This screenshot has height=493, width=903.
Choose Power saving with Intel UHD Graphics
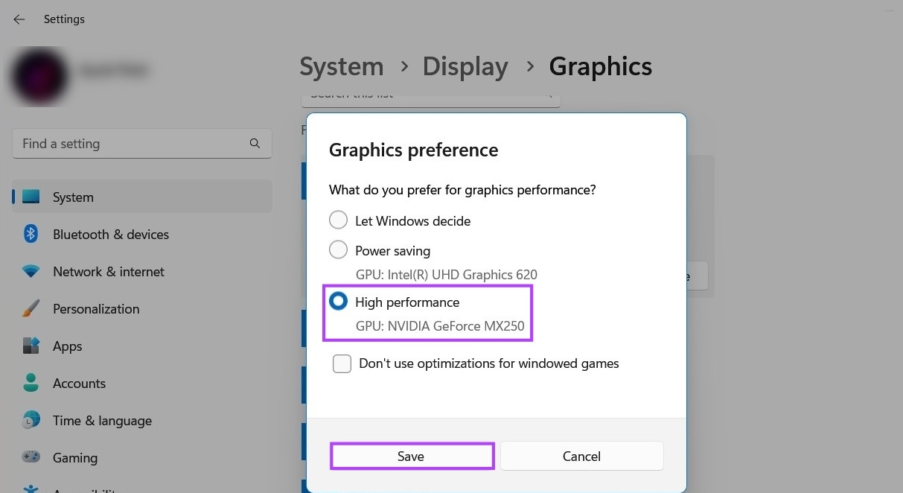338,249
